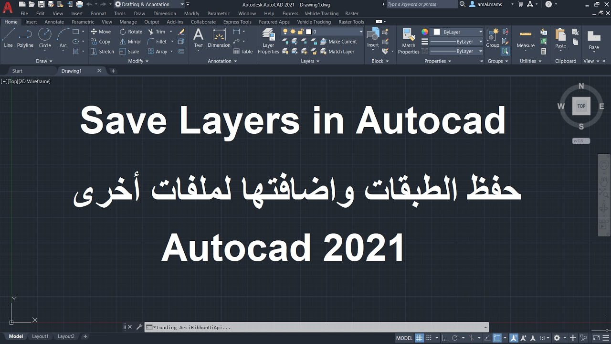611x344 pixels.
Task: Click the command line input
Action: tap(316, 327)
